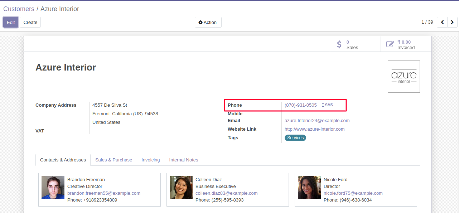This screenshot has height=213, width=459.
Task: Go to the previous customer record arrow
Action: (x=442, y=22)
